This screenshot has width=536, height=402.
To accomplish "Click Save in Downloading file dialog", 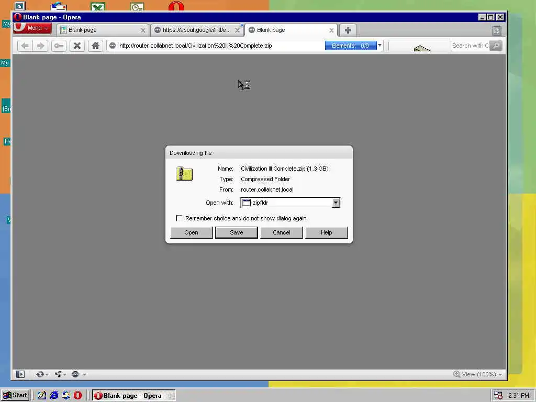I will pyautogui.click(x=237, y=232).
